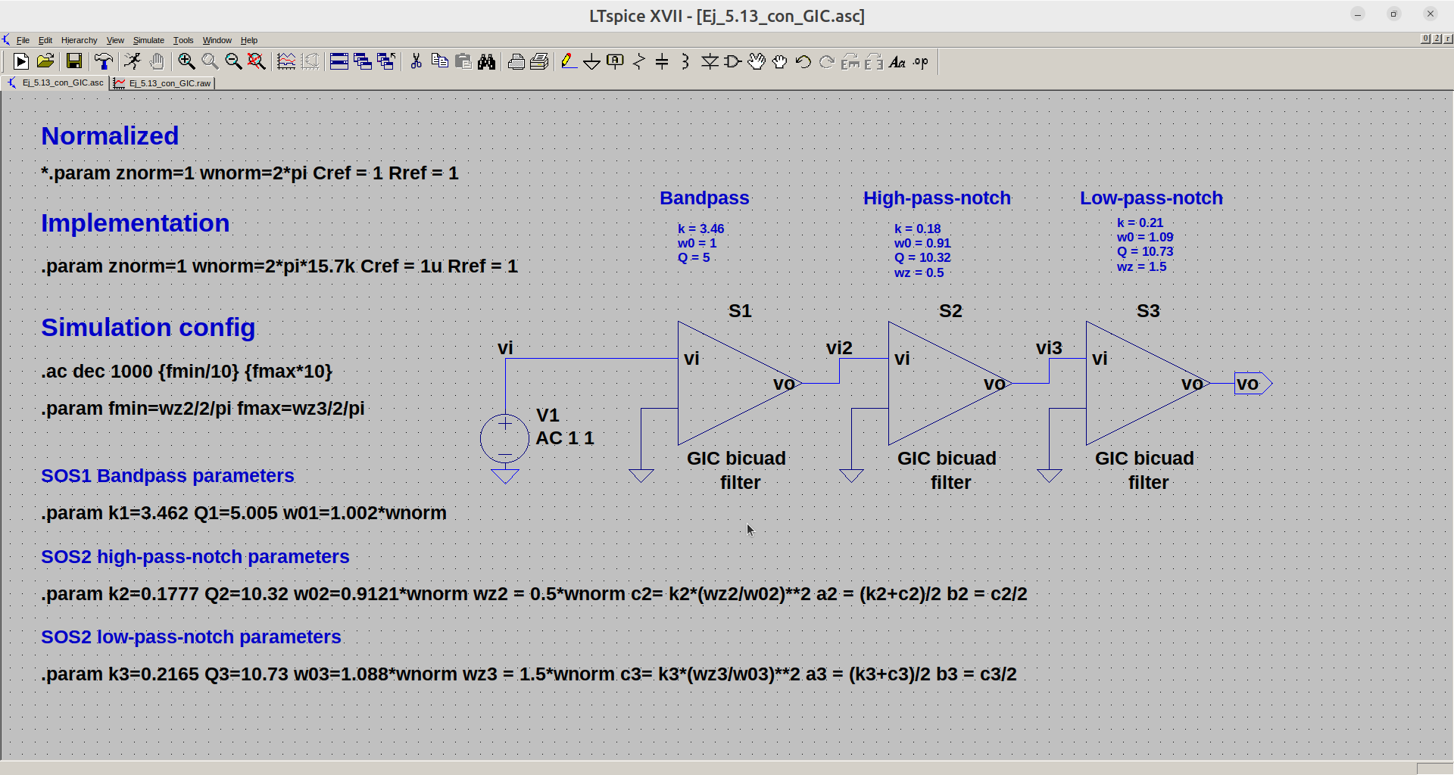Click the S1 GIC bicuad filter block
The width and height of the screenshot is (1454, 775).
tap(738, 383)
